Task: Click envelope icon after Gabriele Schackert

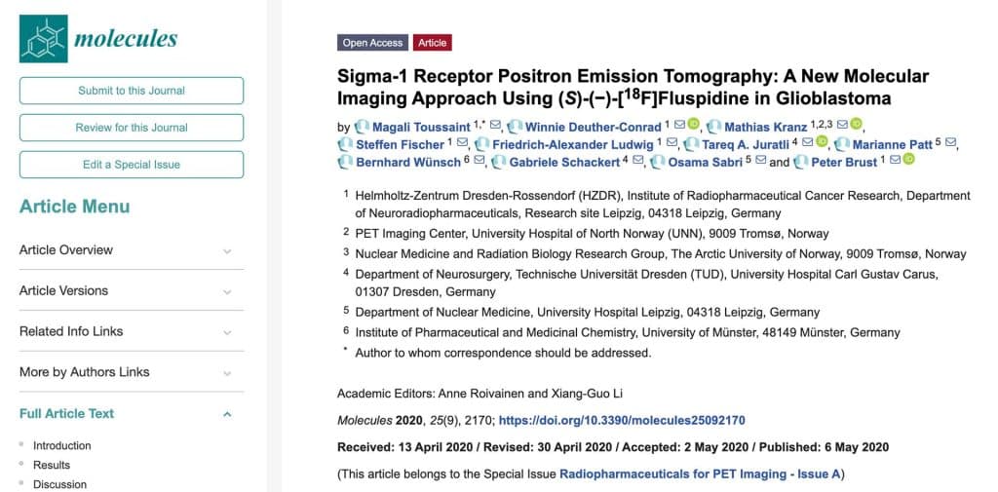Action: [638, 161]
